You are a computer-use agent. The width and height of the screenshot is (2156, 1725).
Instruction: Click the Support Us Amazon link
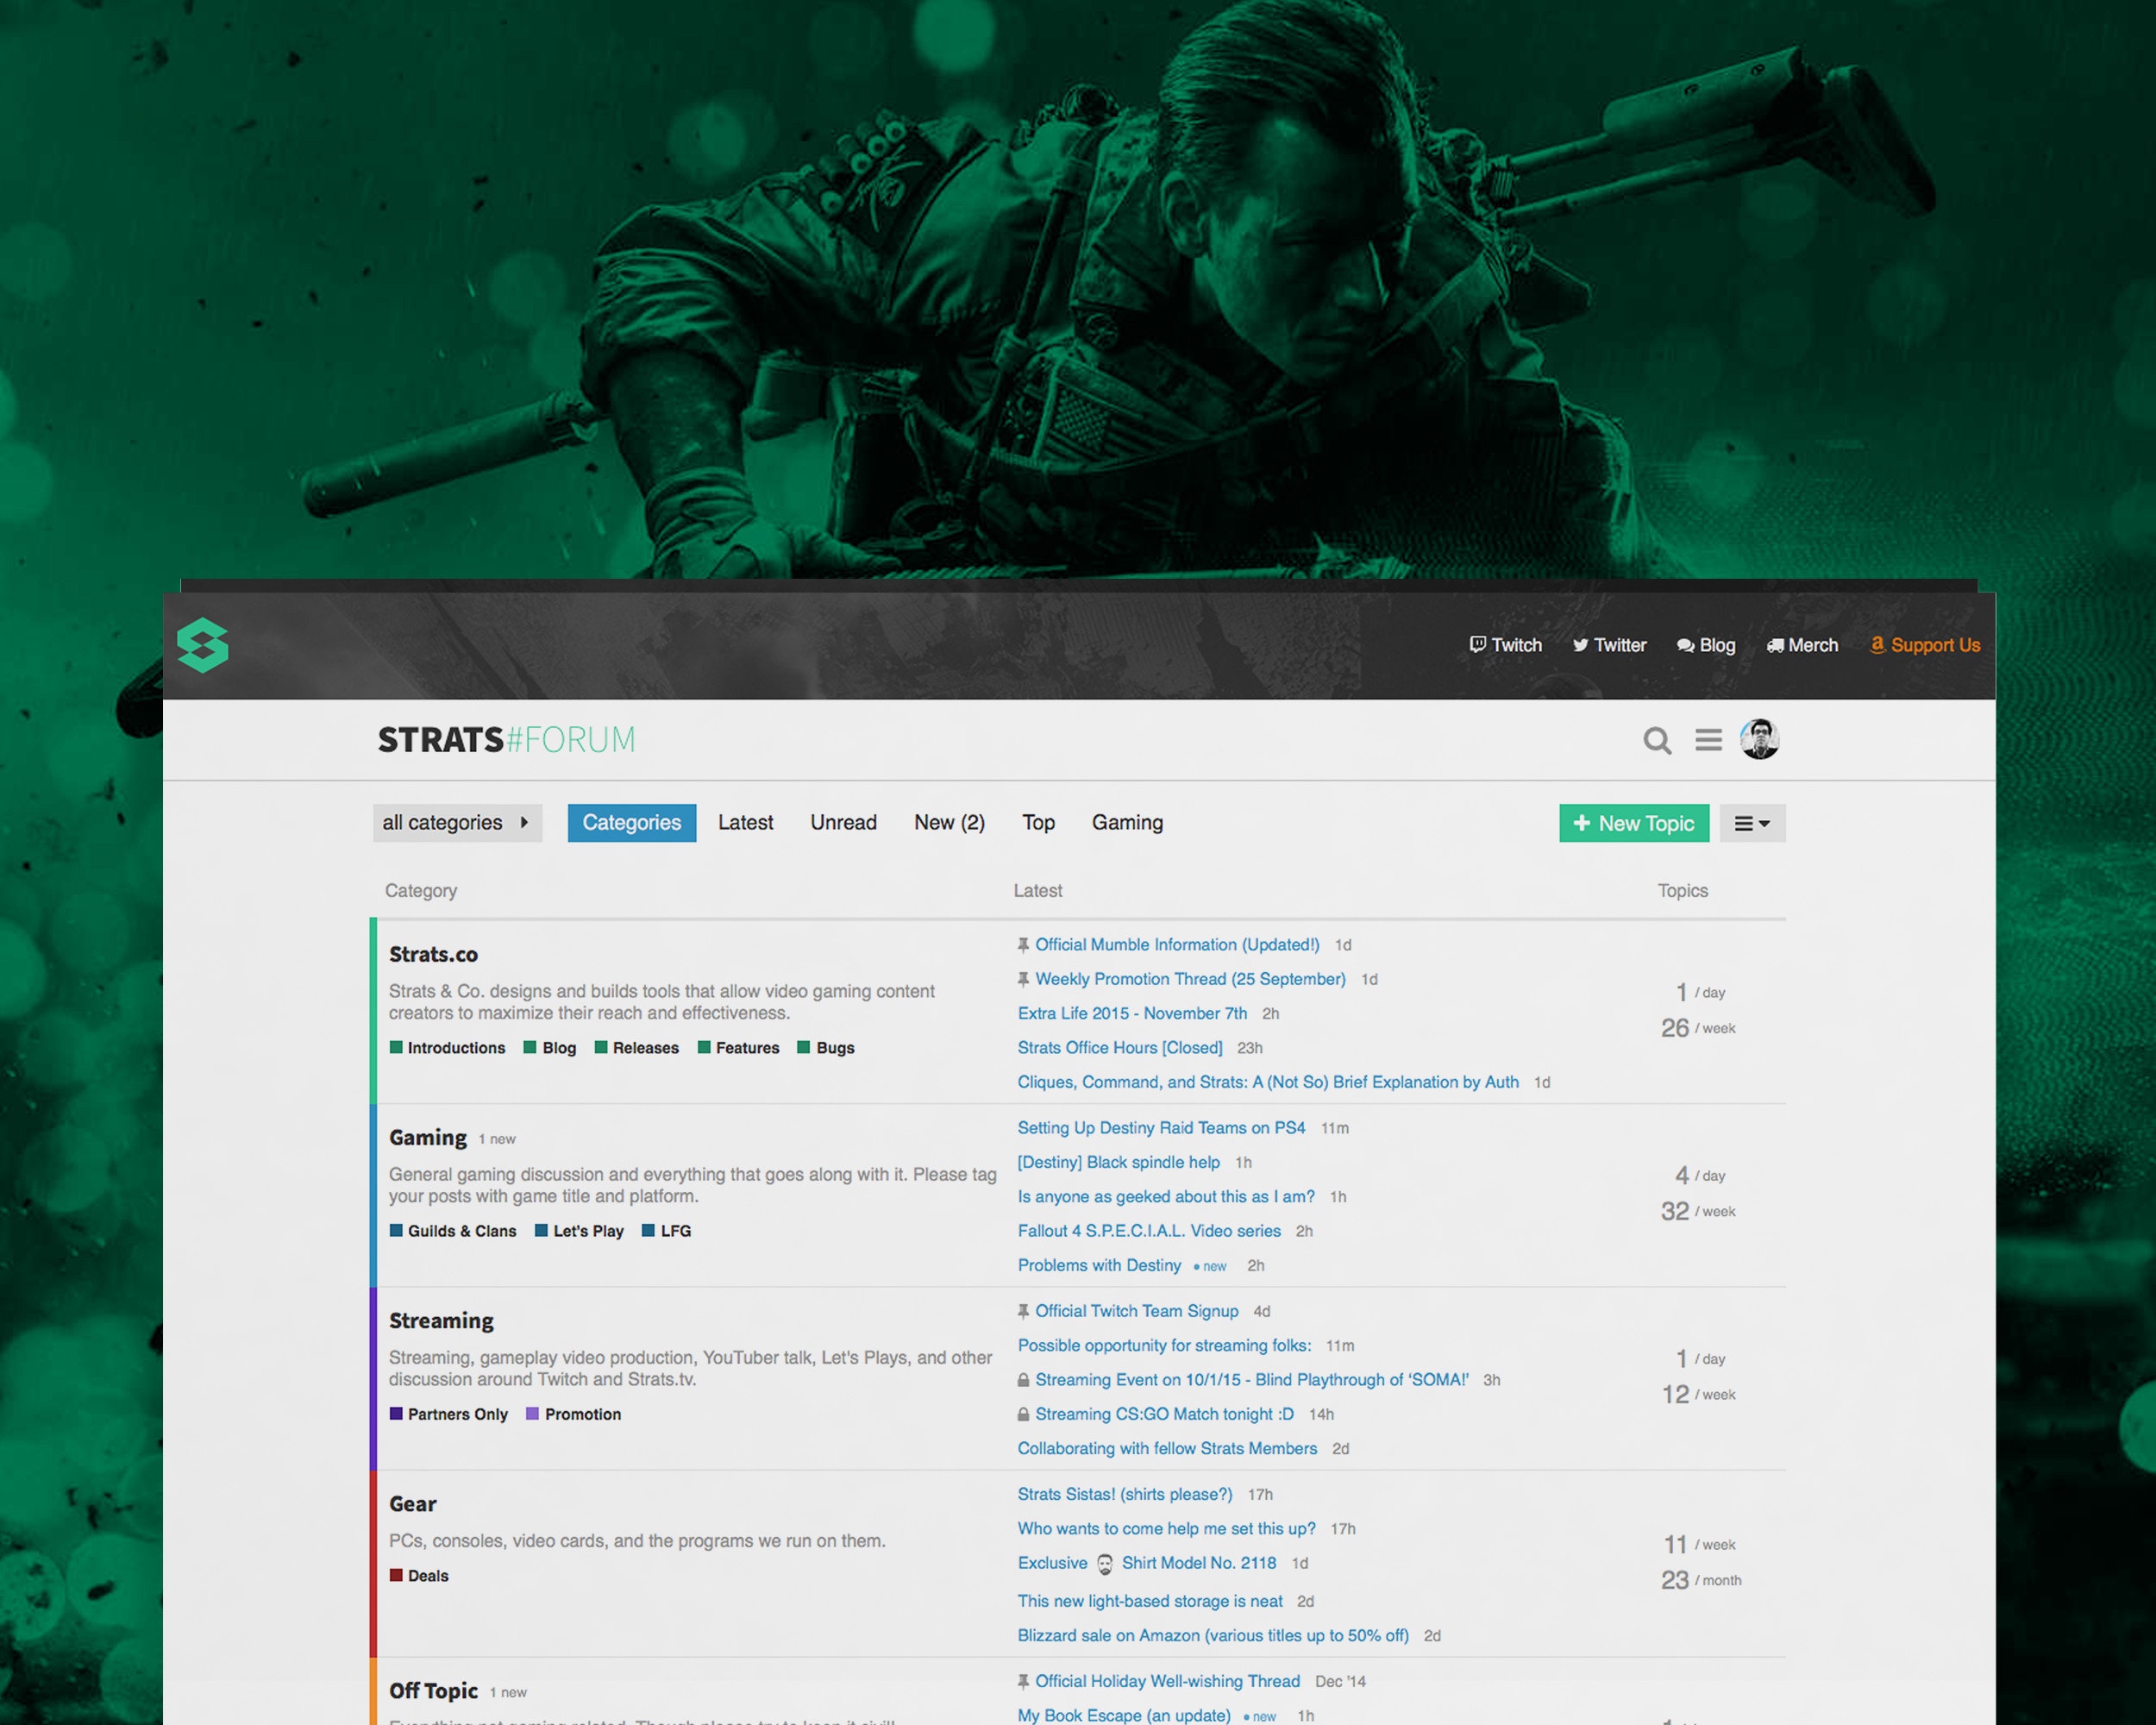(1925, 645)
